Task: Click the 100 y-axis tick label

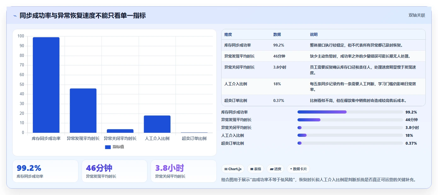Action: point(21,36)
